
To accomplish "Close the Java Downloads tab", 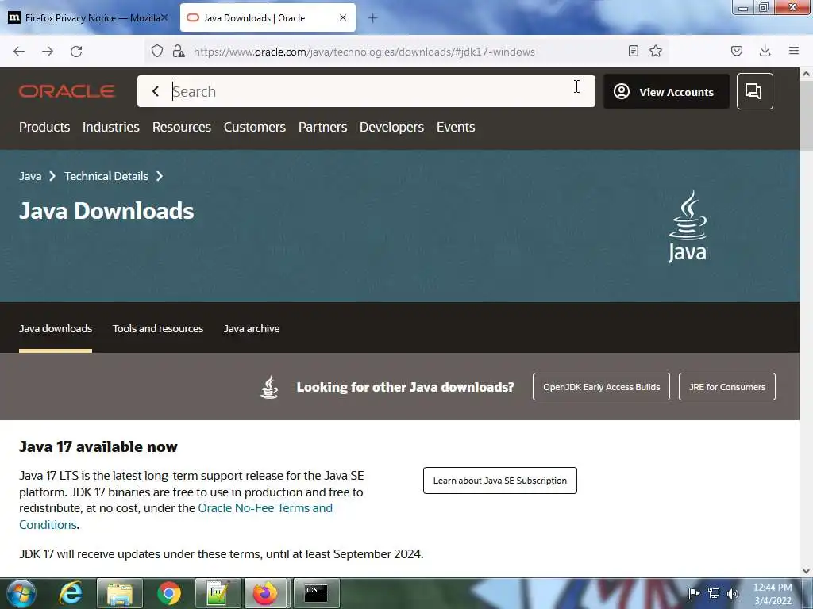I will click(x=343, y=17).
